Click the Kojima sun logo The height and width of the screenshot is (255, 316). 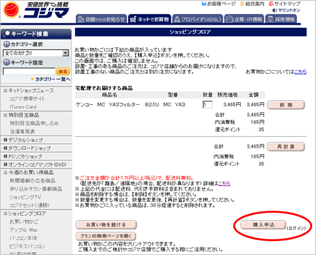[11, 9]
